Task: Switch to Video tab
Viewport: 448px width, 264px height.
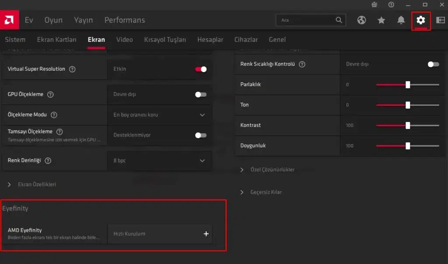Action: click(125, 40)
